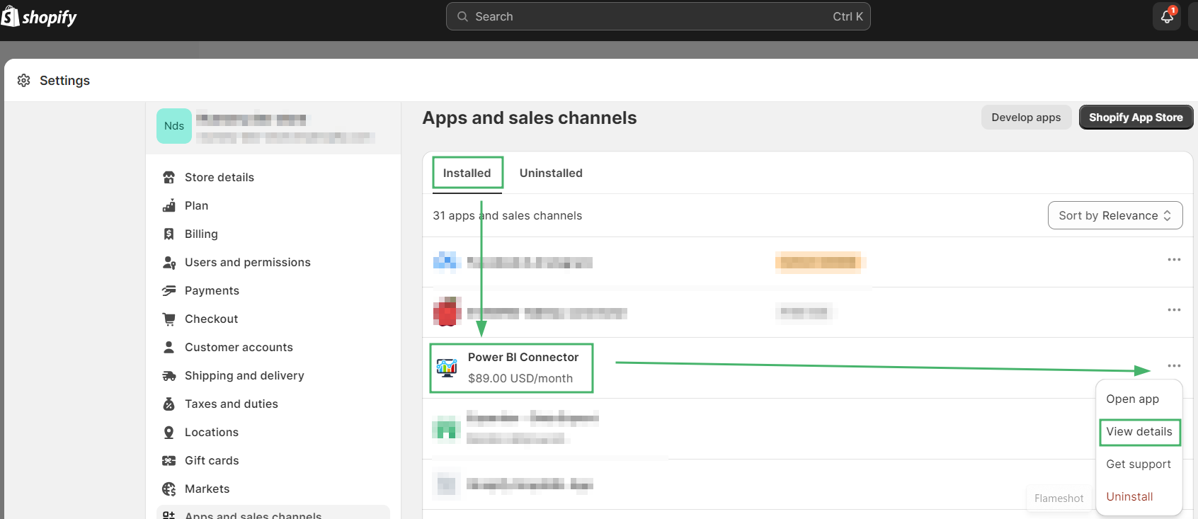Screen dimensions: 1198x519
Task: Click the Checkout cart icon
Action: click(169, 319)
